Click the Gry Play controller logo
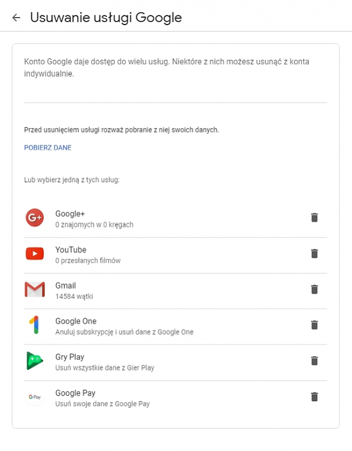The image size is (352, 451). point(35,361)
